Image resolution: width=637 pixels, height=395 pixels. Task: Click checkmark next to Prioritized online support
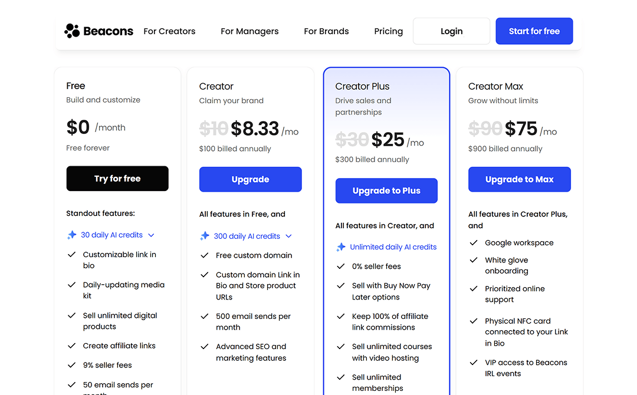474,289
